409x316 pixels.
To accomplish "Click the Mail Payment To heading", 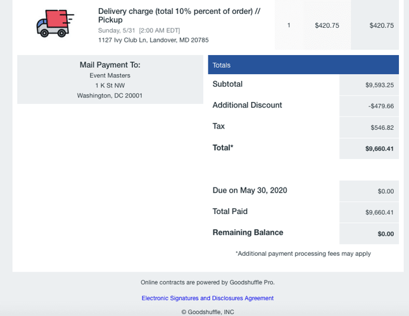I will [110, 65].
